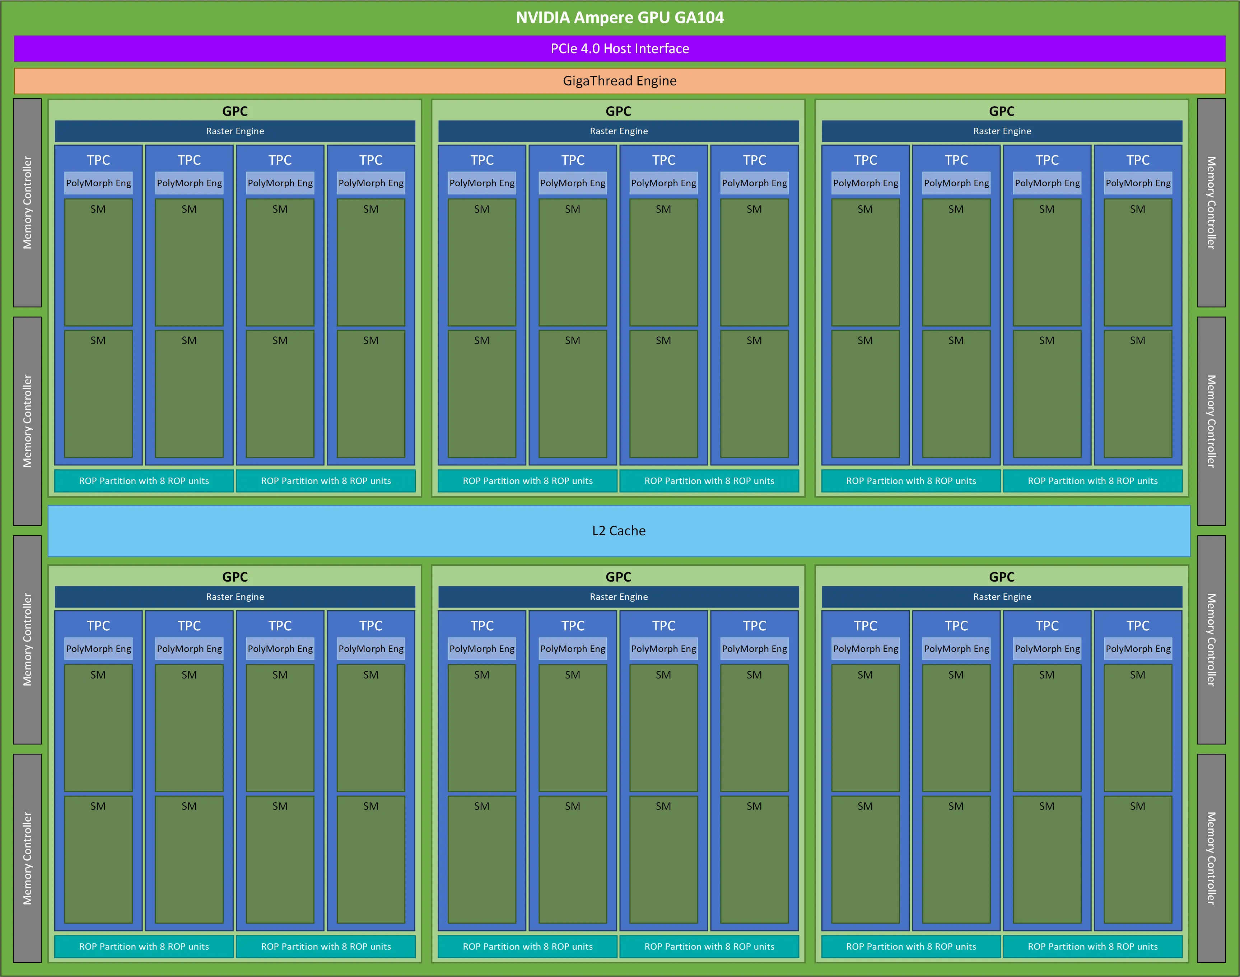Select upper SM block of first TPC, bottom-left GPC

pos(98,728)
